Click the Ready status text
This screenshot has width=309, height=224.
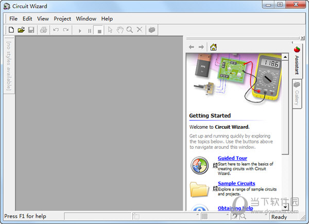coord(279,217)
